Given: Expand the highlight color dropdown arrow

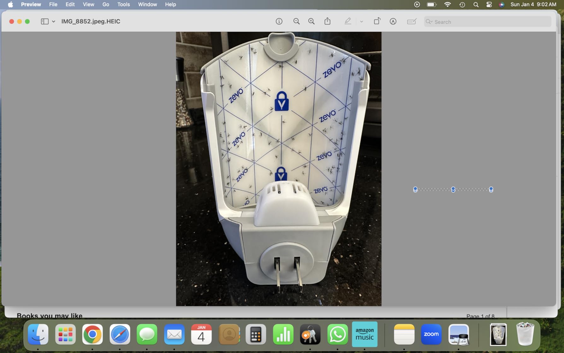Looking at the screenshot, I should click(x=361, y=21).
